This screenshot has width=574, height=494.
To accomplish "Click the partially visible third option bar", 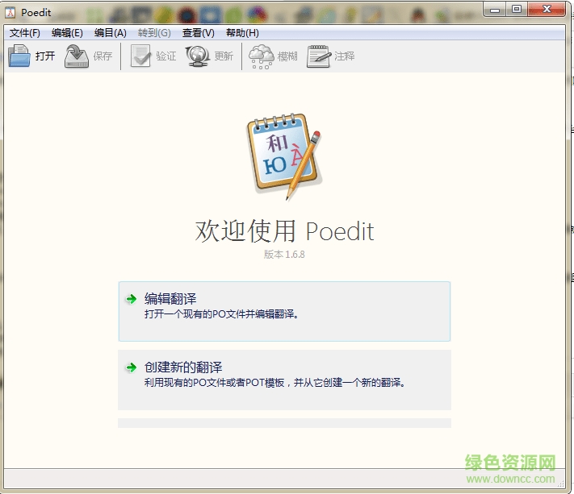I will [284, 423].
